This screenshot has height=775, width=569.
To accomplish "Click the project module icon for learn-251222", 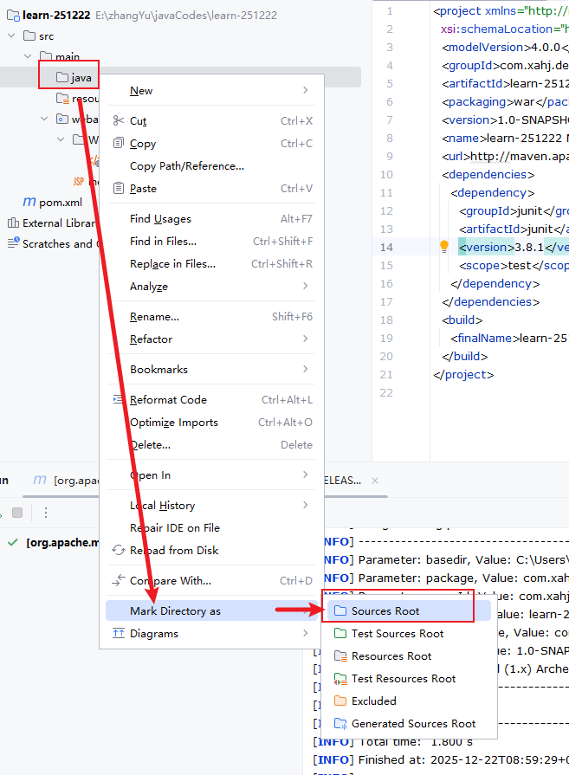I will [x=13, y=16].
